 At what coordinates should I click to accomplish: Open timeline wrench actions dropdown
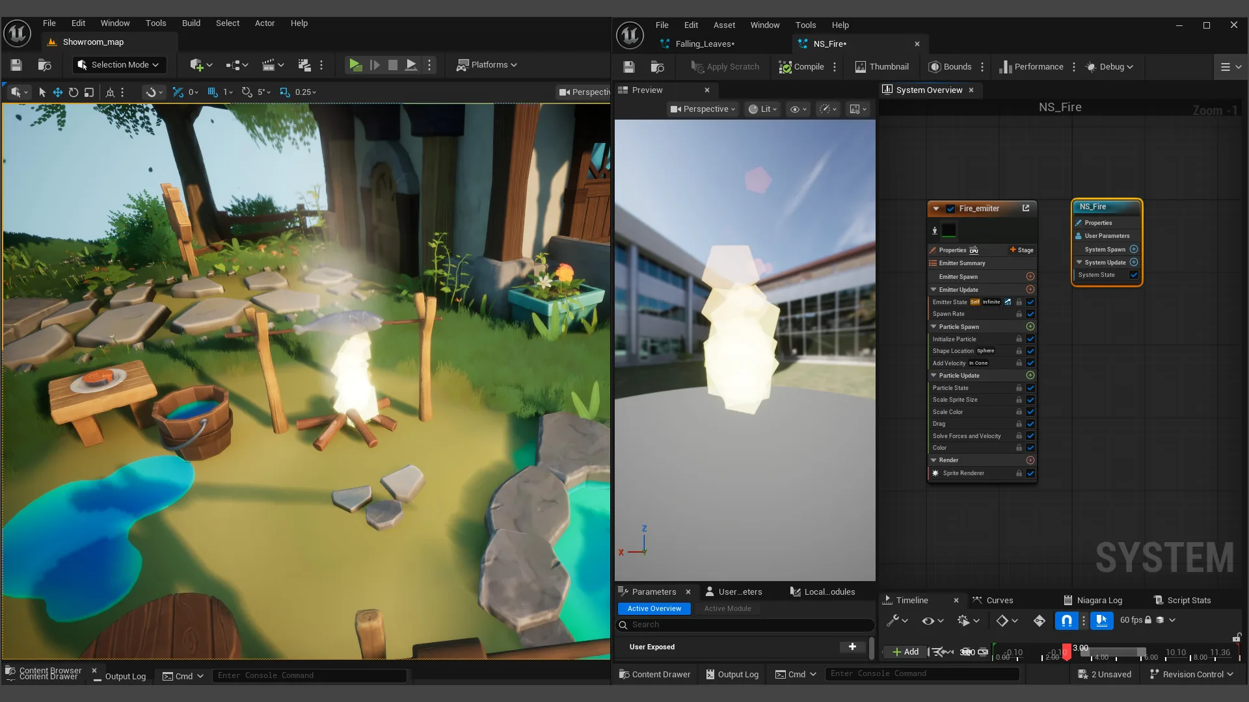tap(898, 621)
